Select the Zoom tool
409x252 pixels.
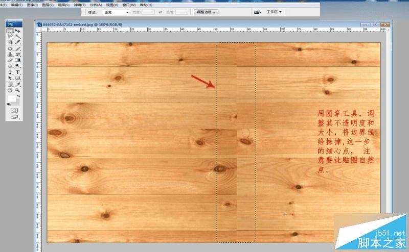tap(18, 90)
